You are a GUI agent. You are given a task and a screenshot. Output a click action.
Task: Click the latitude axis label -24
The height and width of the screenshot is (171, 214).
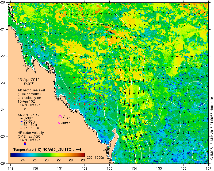[2, 110]
